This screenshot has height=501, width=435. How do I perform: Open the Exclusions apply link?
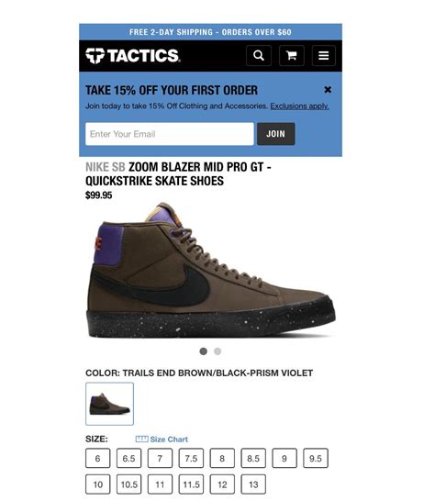[x=299, y=106]
